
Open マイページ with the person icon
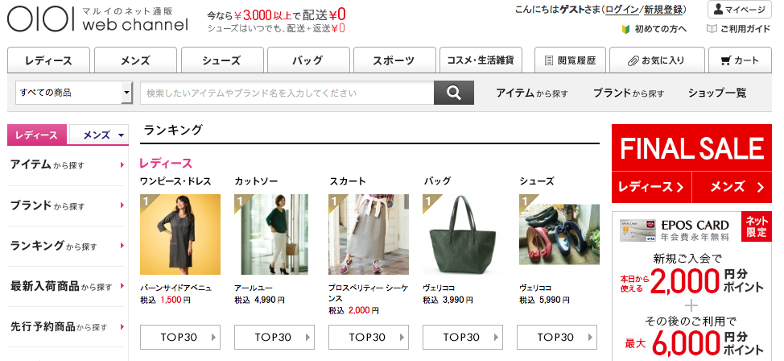(x=739, y=10)
